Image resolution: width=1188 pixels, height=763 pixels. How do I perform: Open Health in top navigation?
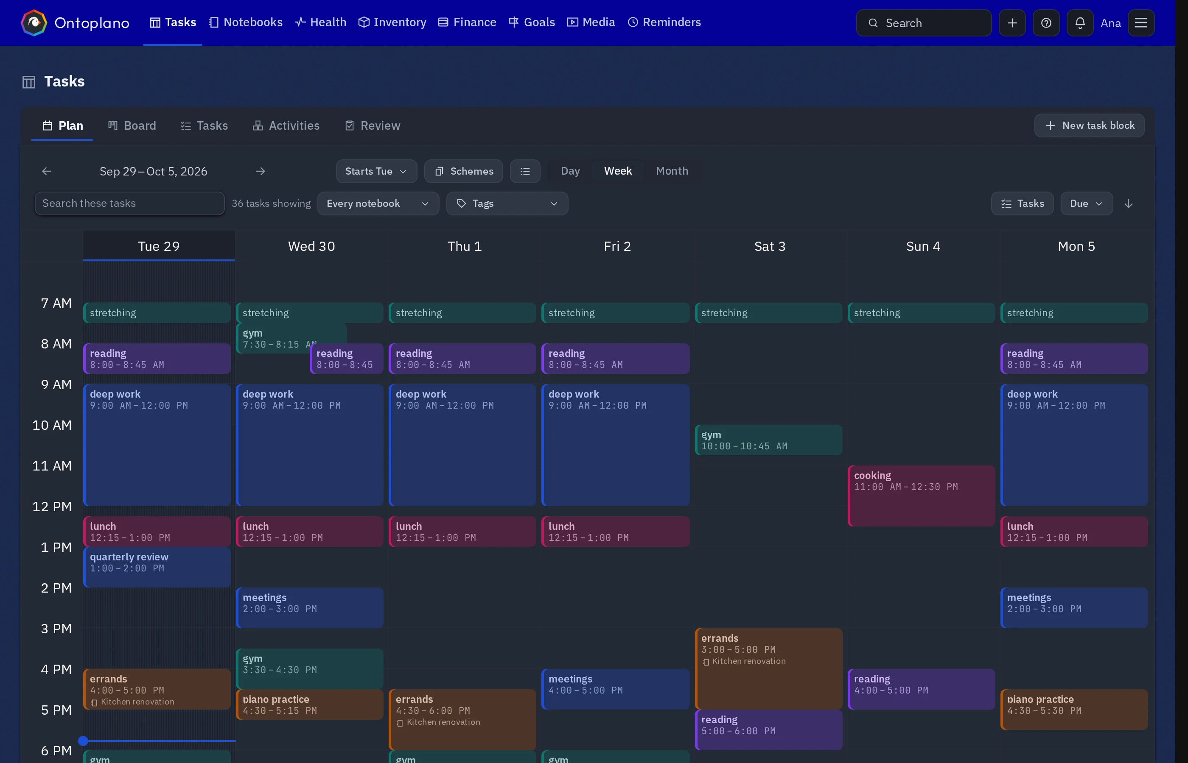click(x=320, y=22)
